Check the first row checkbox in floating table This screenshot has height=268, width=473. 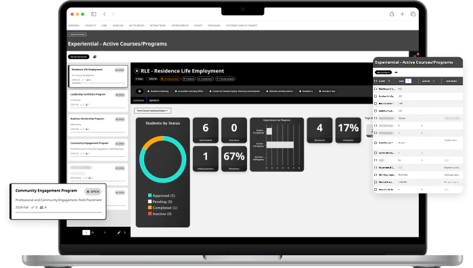click(376, 89)
